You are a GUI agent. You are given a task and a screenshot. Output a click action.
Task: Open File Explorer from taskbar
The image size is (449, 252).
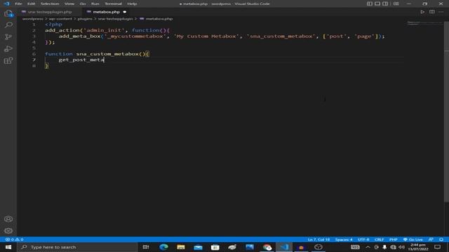[181, 247]
